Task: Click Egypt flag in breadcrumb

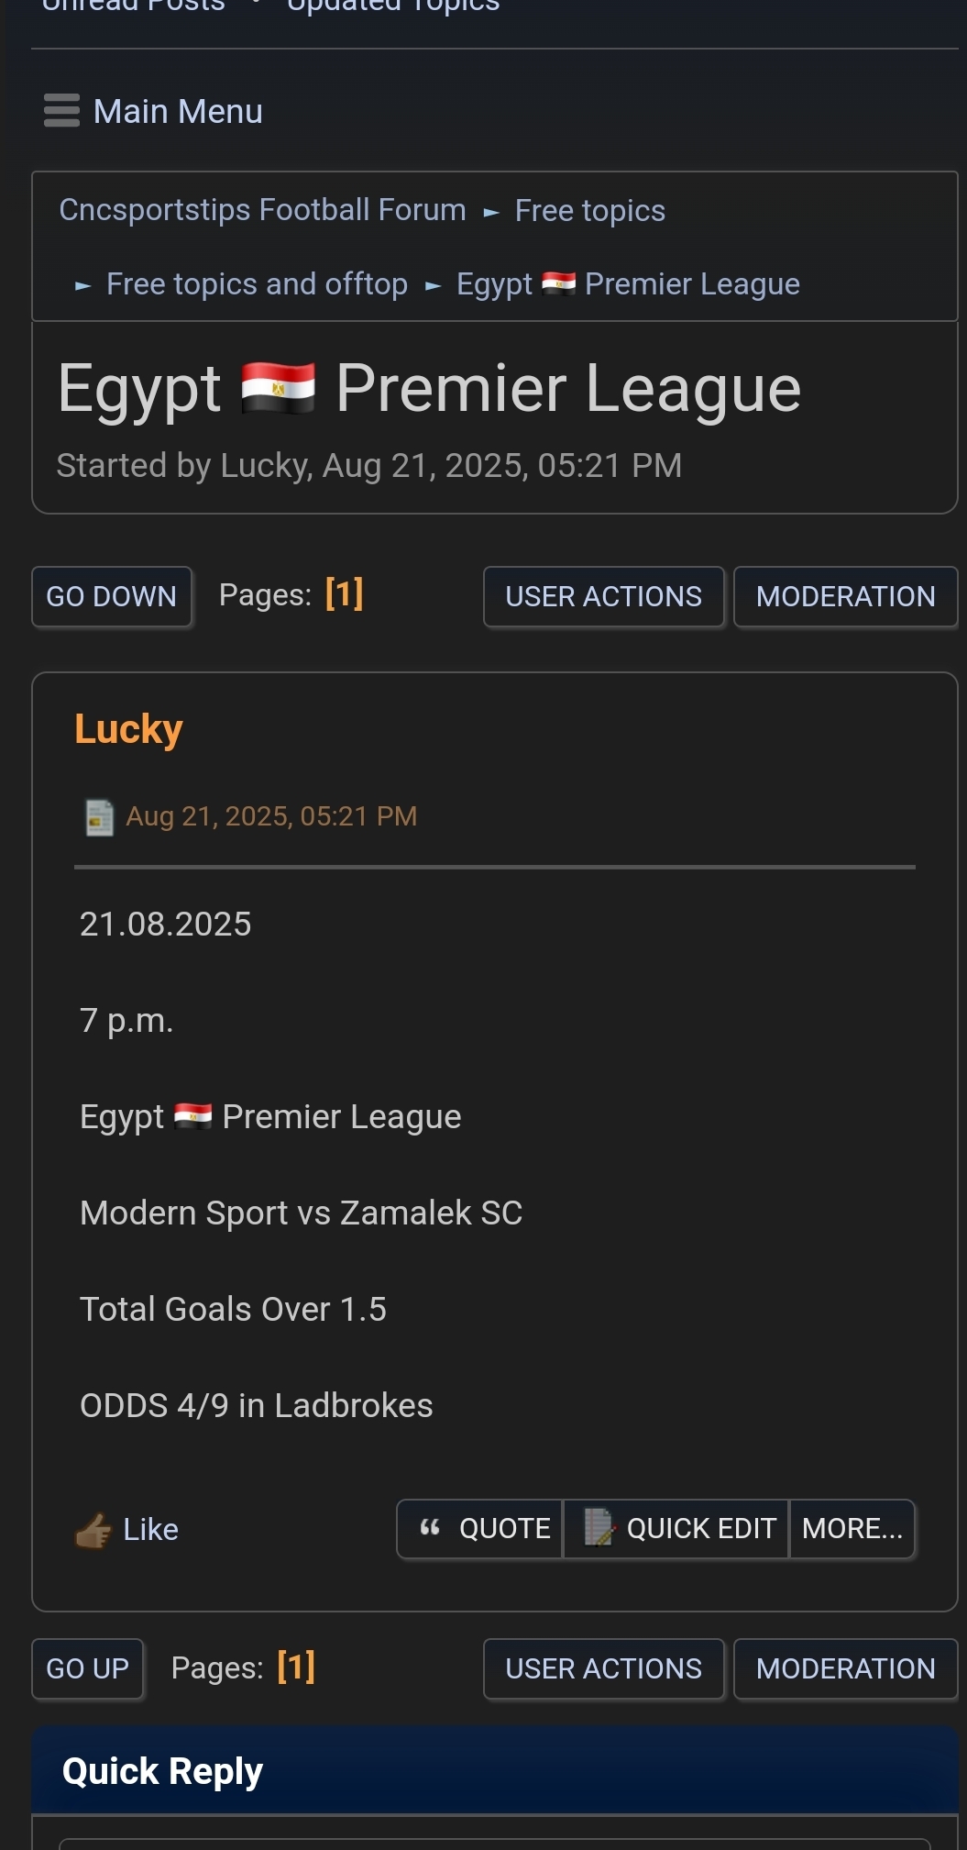Action: point(558,284)
